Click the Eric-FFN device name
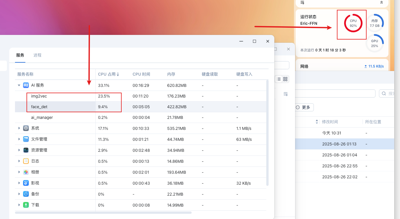This screenshot has height=219, width=400. (x=309, y=23)
